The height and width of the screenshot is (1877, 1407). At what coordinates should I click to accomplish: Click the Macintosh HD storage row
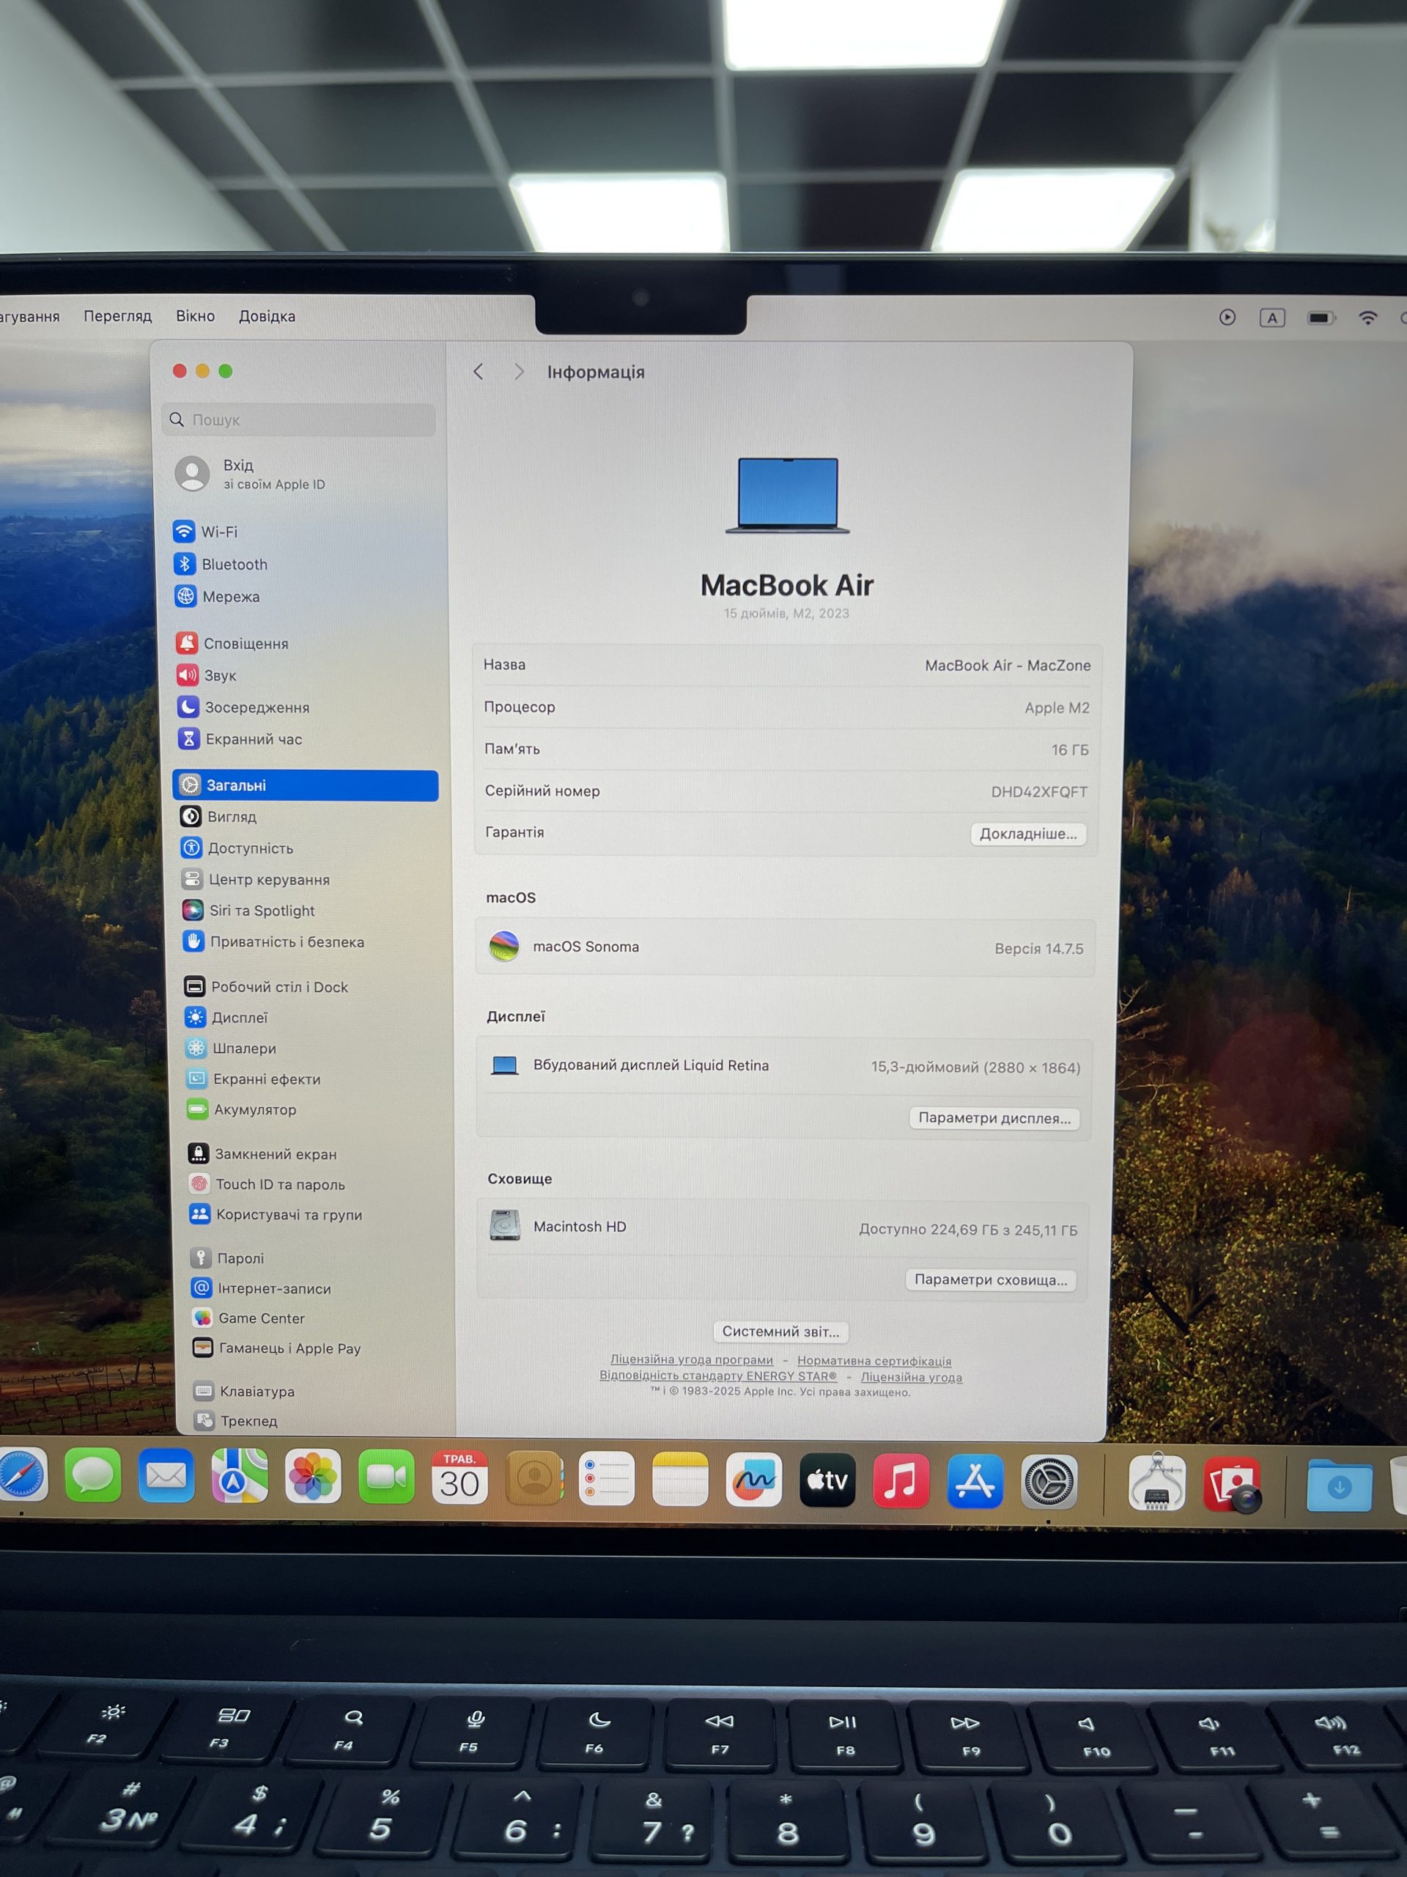[x=783, y=1228]
